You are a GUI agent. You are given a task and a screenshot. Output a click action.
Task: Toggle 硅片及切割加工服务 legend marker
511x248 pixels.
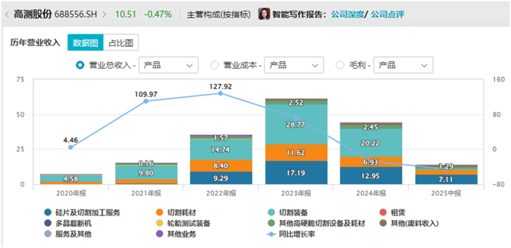[x=47, y=213]
